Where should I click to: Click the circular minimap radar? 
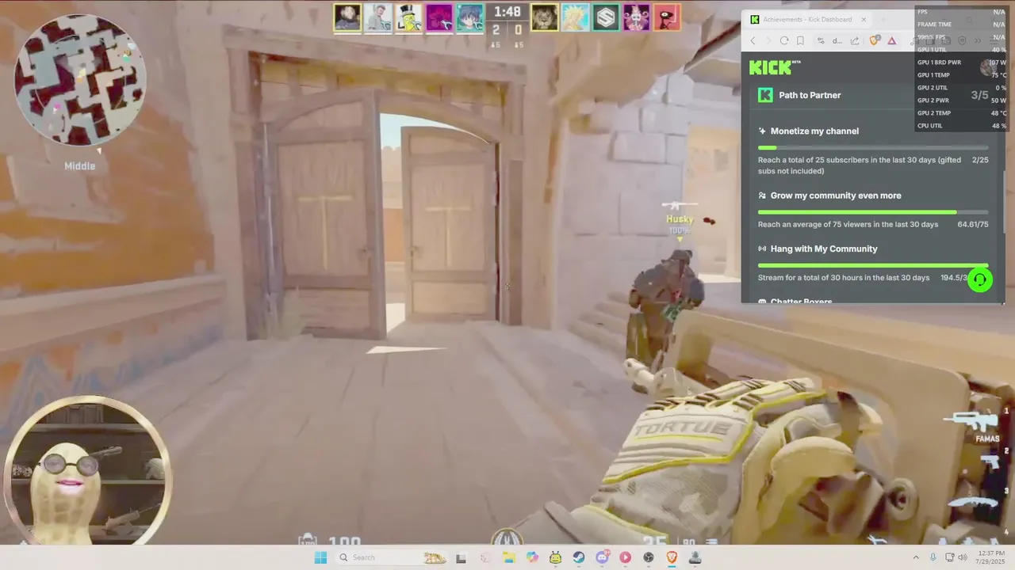pyautogui.click(x=79, y=80)
